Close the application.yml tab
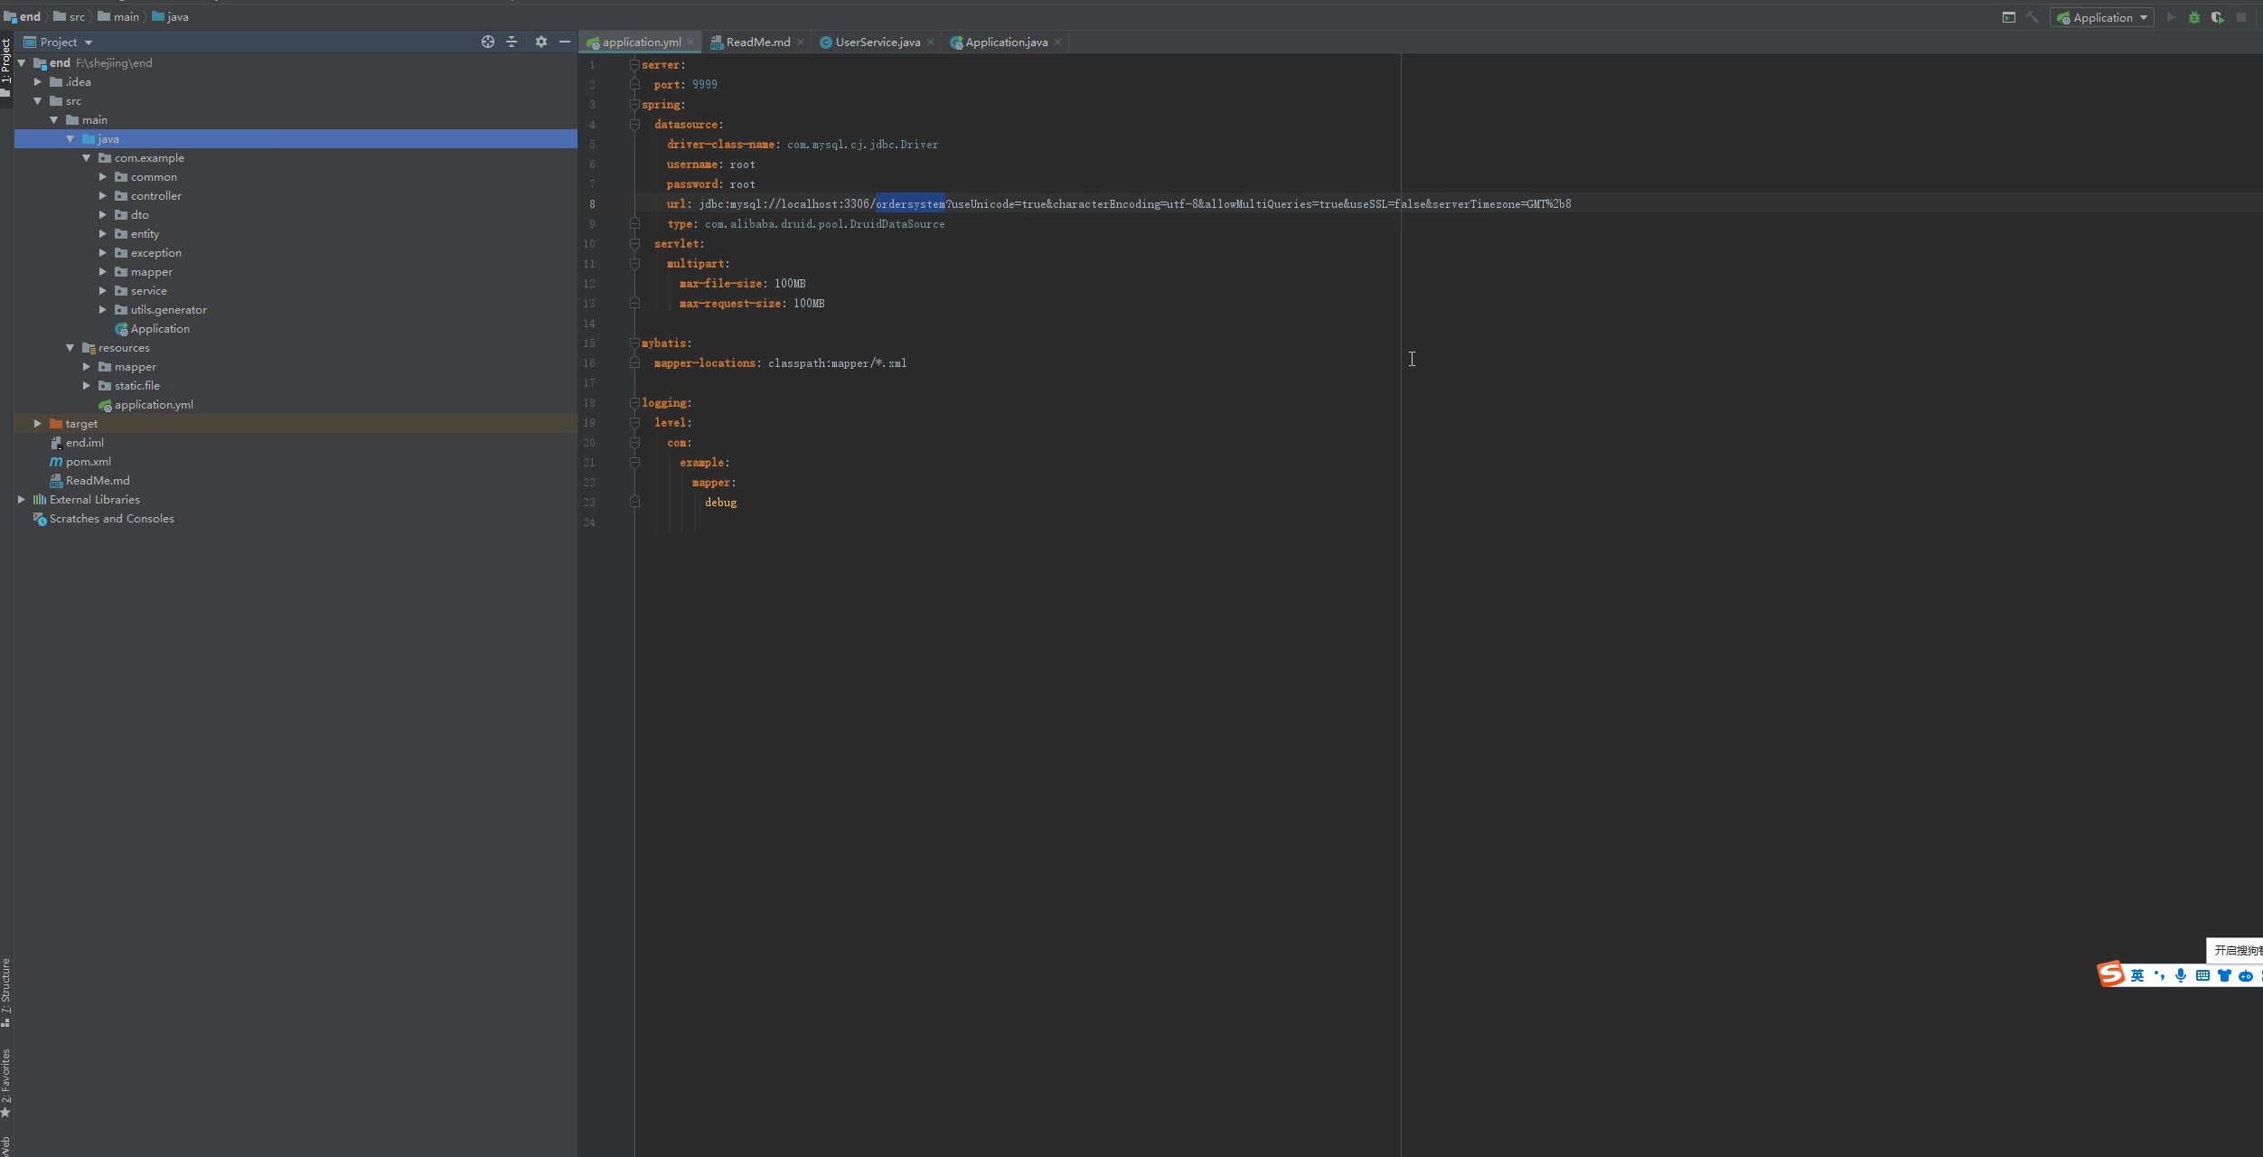 coord(691,42)
